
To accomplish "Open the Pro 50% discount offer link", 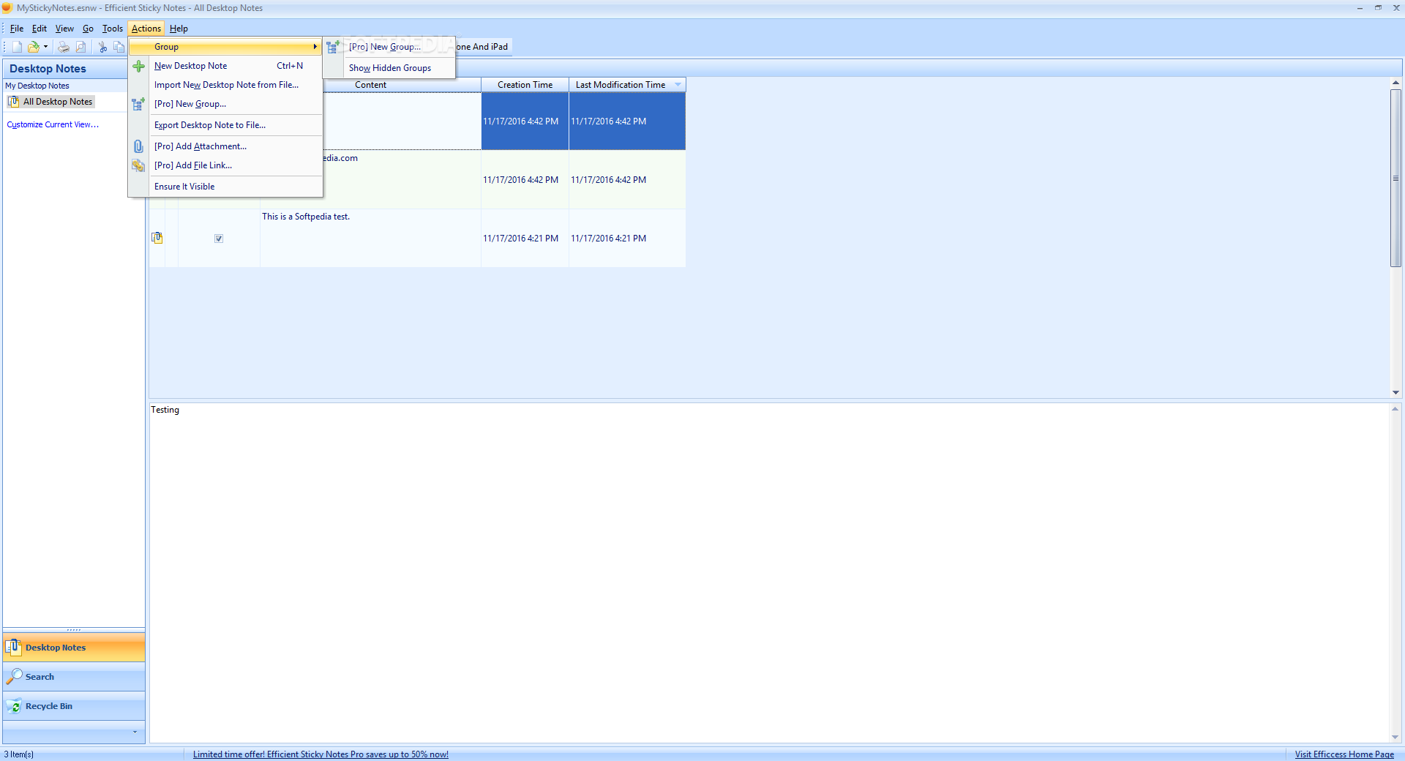I will [321, 754].
